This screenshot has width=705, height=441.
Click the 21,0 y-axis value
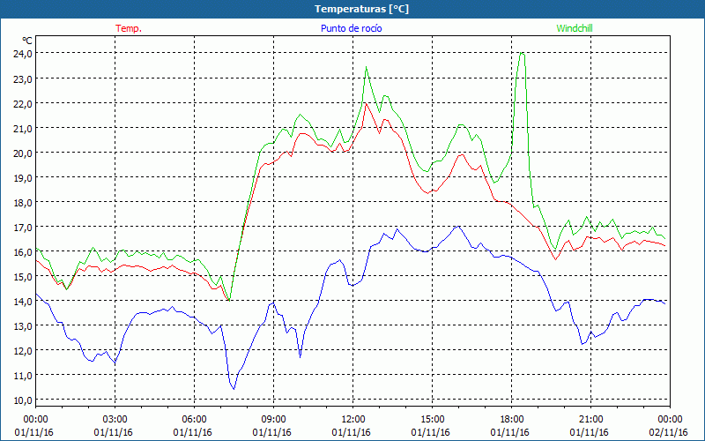(x=24, y=129)
